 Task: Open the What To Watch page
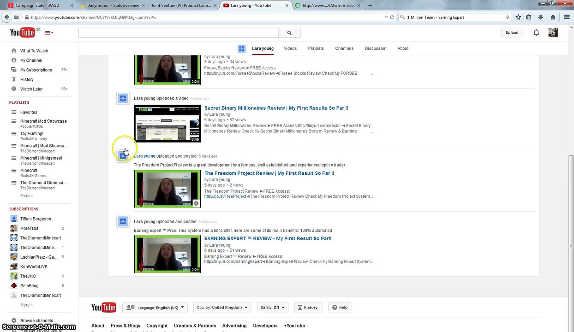34,51
